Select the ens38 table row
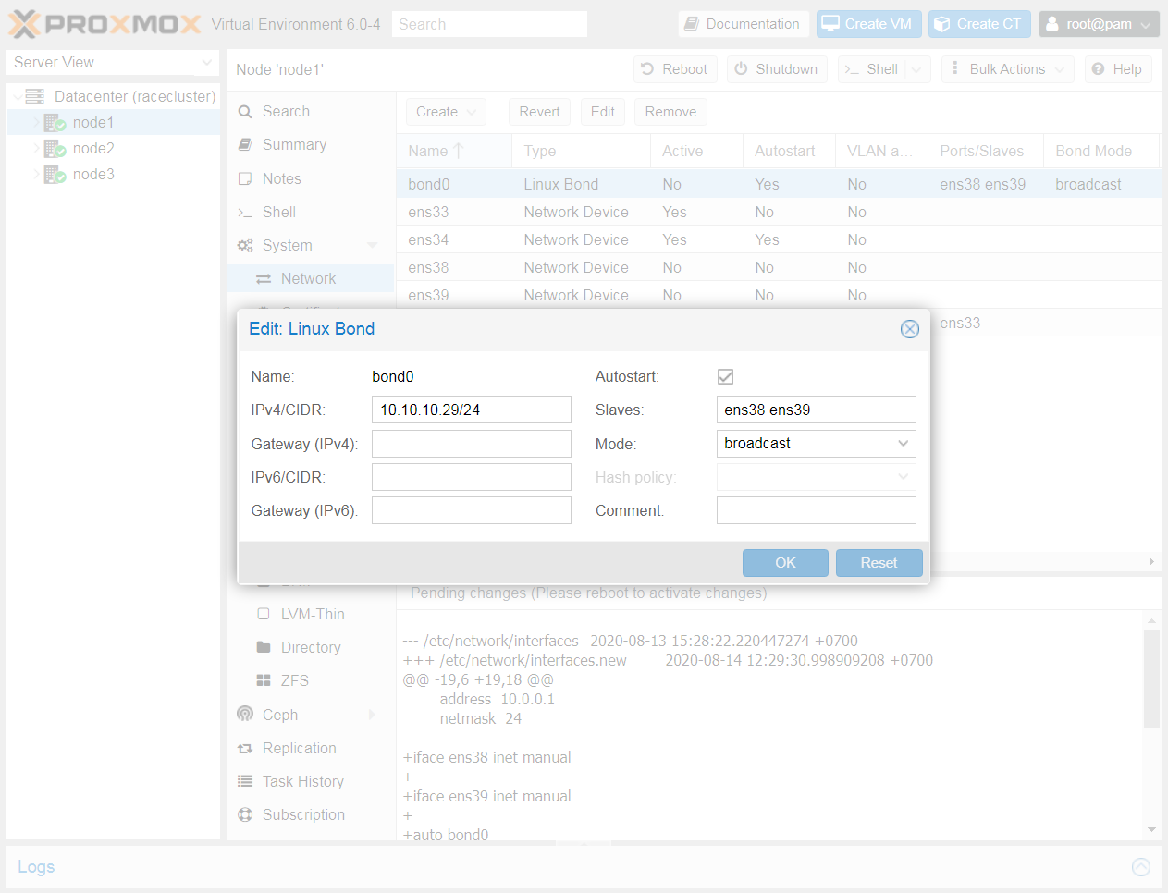This screenshot has width=1168, height=893. (779, 267)
